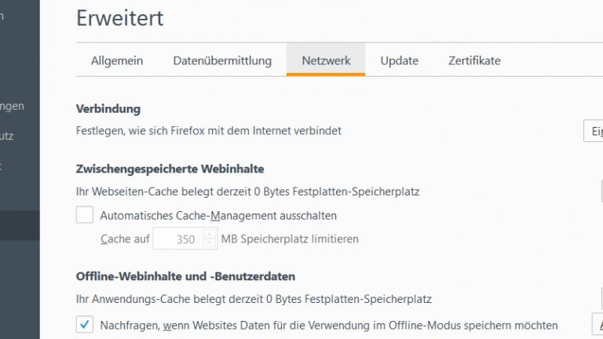
Task: Click the cut-off button beside Anwendungs-Cache usage
Action: tap(600, 299)
